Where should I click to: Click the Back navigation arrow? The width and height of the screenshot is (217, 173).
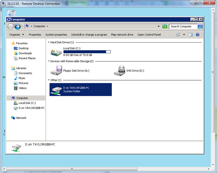(x=11, y=26)
